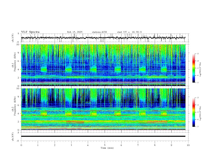The width and height of the screenshot is (212, 163).
Task: Click ch.2 spectrogram 4 kHz burst before minute 6
Action: [118, 113]
